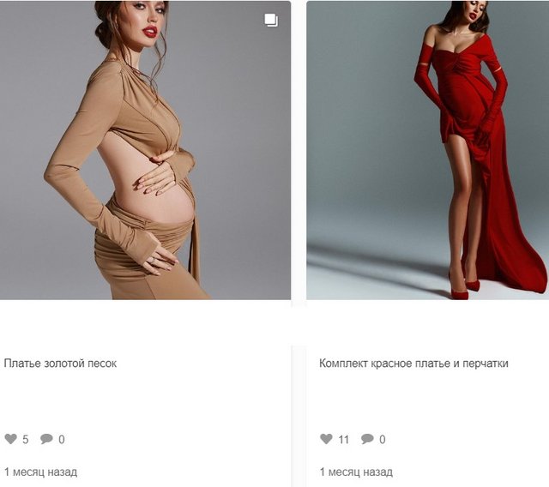The width and height of the screenshot is (549, 487).
Task: Open the 'Комплект красное платье и перчатки' title link
Action: [x=413, y=364]
